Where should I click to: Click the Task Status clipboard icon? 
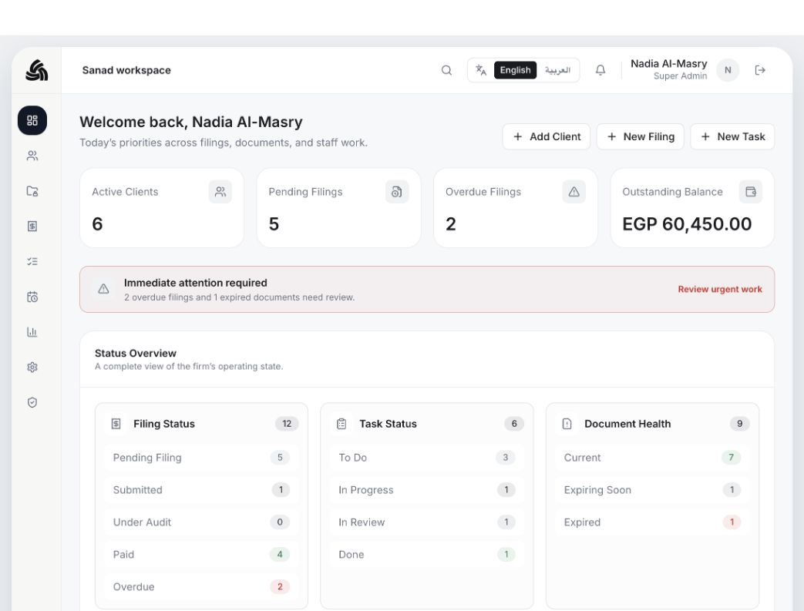(x=341, y=424)
